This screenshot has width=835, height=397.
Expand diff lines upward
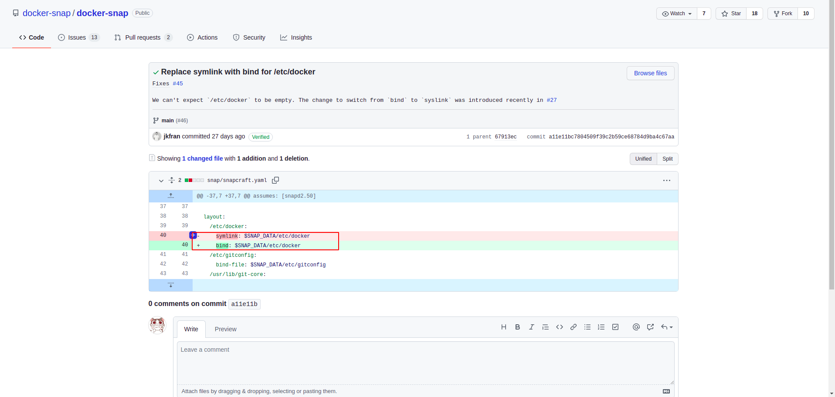171,196
